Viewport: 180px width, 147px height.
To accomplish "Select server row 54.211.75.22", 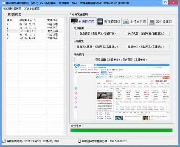I will (35, 24).
